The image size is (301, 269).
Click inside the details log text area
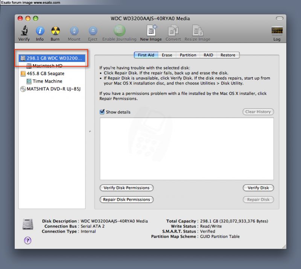point(187,149)
